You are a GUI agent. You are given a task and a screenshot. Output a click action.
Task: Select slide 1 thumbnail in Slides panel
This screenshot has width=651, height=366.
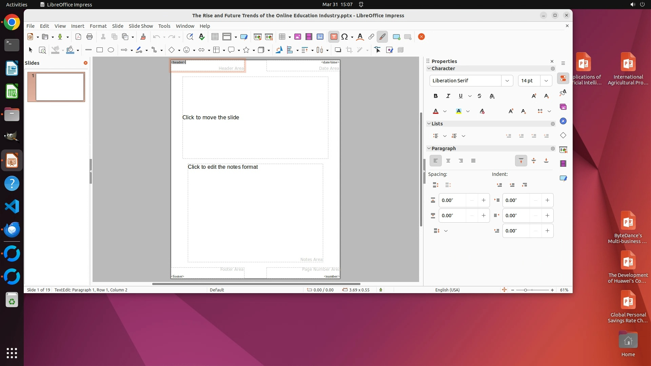tap(60, 87)
